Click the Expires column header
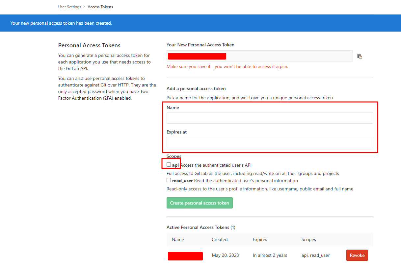The width and height of the screenshot is (401, 269). point(260,239)
